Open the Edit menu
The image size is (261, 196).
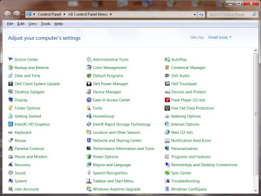[21, 24]
